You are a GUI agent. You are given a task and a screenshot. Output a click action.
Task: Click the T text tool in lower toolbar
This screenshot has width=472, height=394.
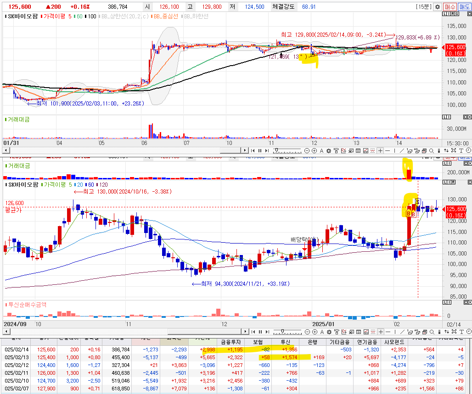coord(461,332)
